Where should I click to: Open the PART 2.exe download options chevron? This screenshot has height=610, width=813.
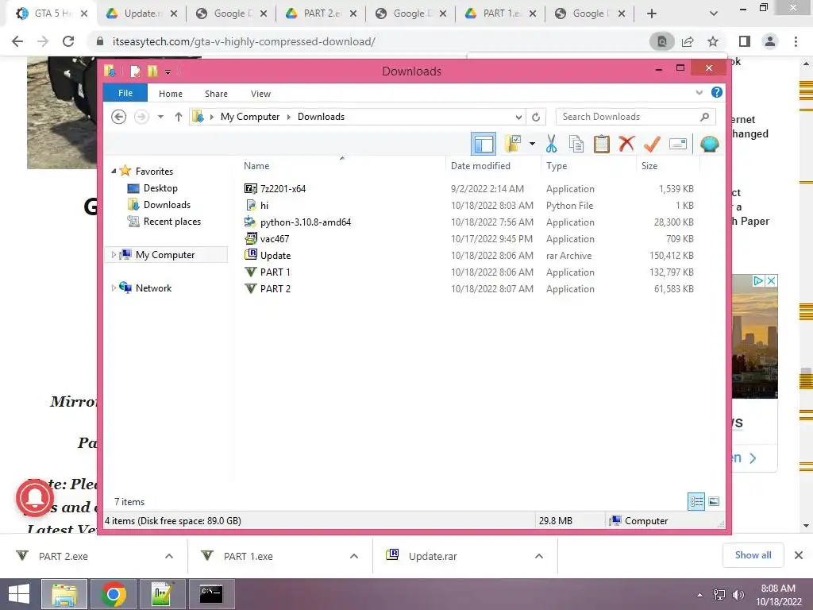(x=169, y=556)
